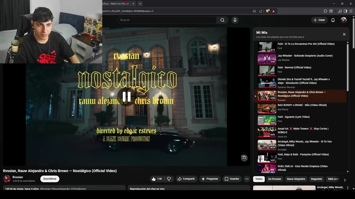
Task: Click the 3:31 Bad Bunny thumbnail
Action: coord(267,108)
